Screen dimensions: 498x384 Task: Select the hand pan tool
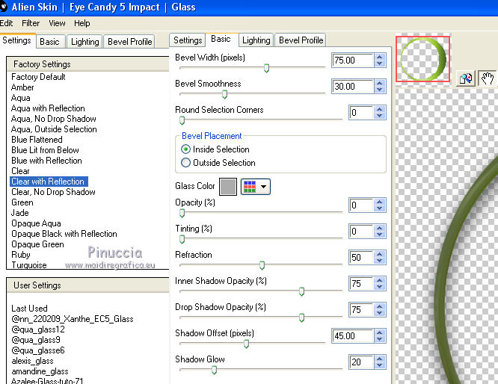tap(488, 78)
